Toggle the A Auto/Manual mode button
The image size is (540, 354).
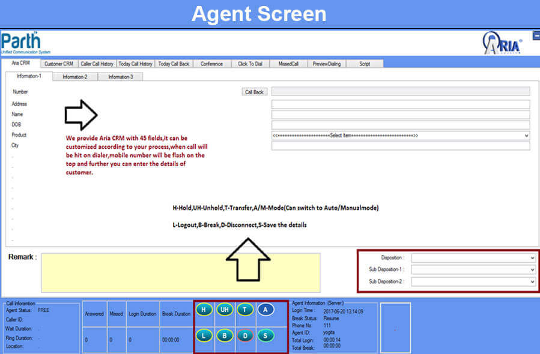click(266, 310)
